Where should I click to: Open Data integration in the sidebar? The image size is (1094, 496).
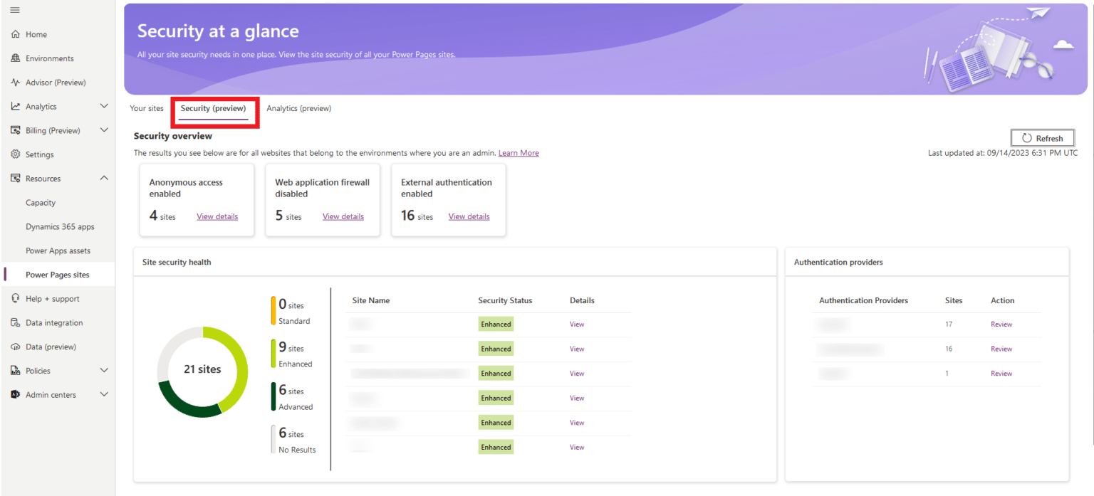(x=51, y=322)
